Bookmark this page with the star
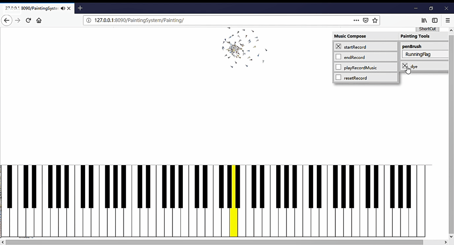The width and height of the screenshot is (454, 245). pyautogui.click(x=375, y=20)
